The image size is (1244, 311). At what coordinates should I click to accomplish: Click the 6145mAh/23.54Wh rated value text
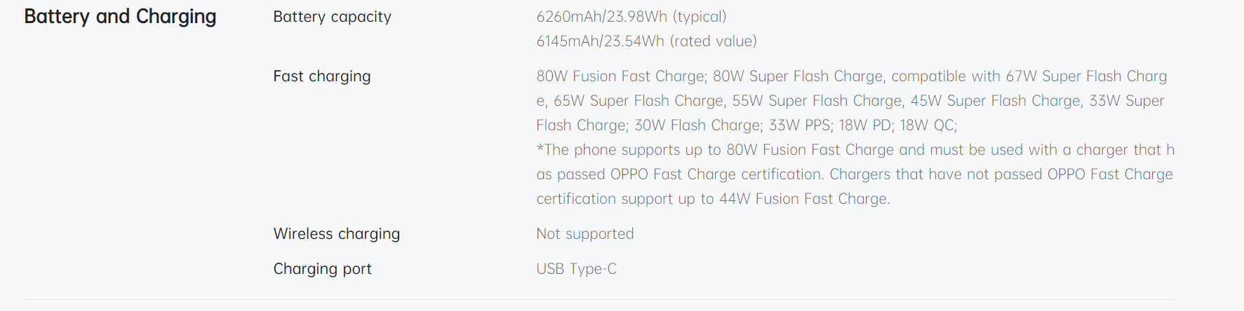646,41
